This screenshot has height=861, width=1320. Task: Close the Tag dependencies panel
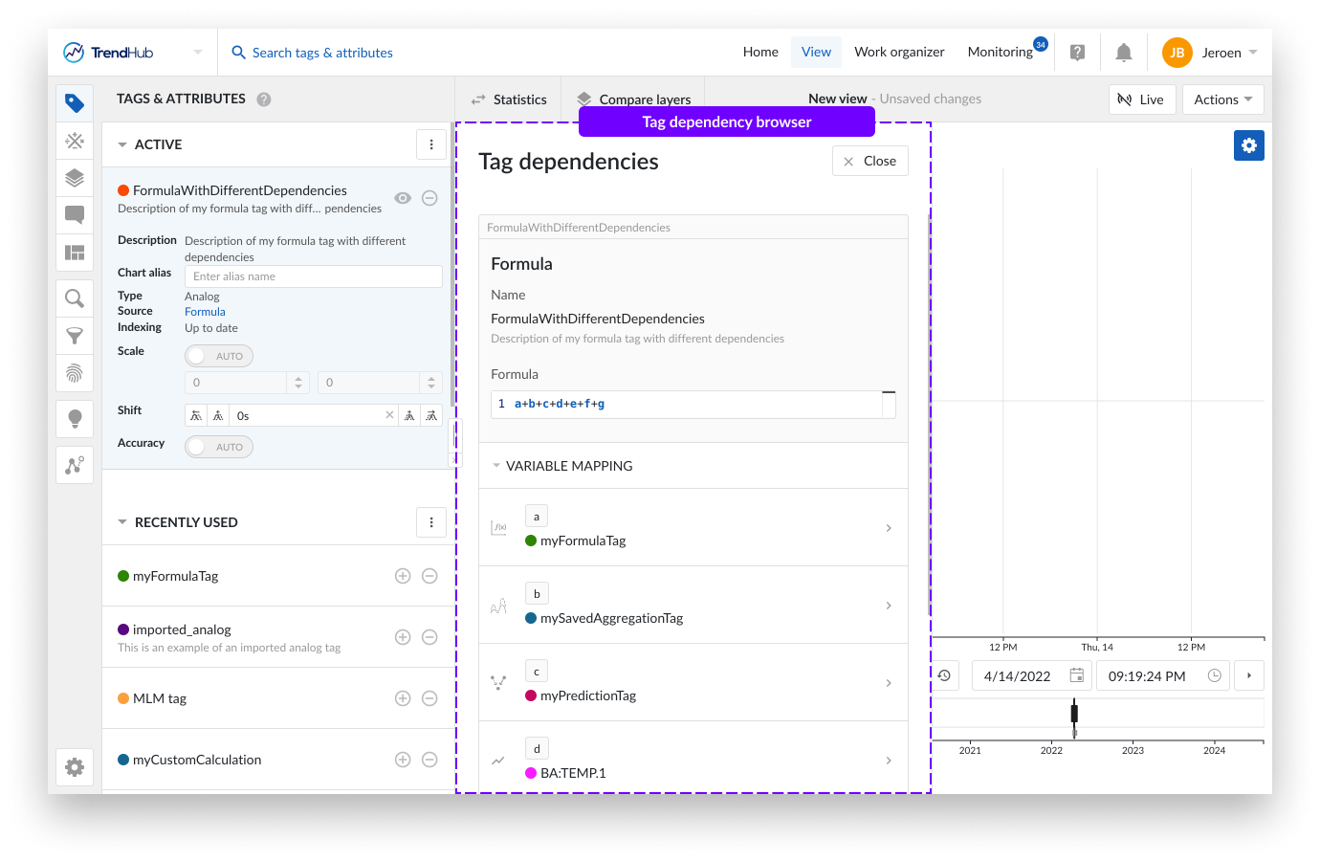869,161
